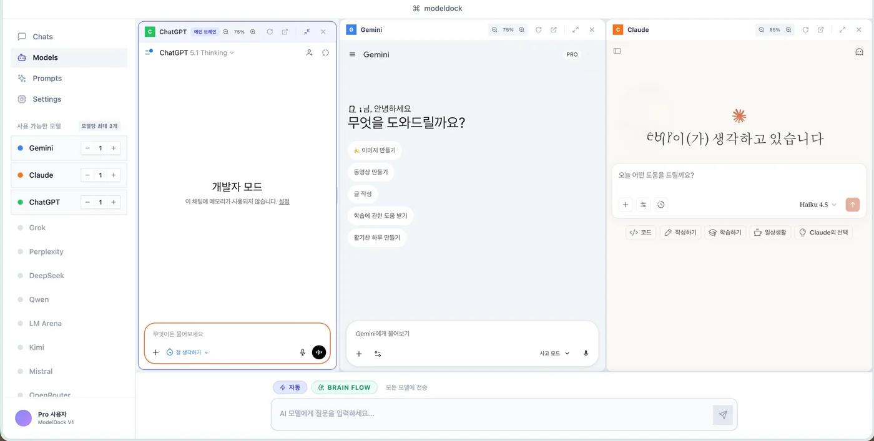Open the Prompts section
Viewport: 874px width, 441px height.
(69, 79)
